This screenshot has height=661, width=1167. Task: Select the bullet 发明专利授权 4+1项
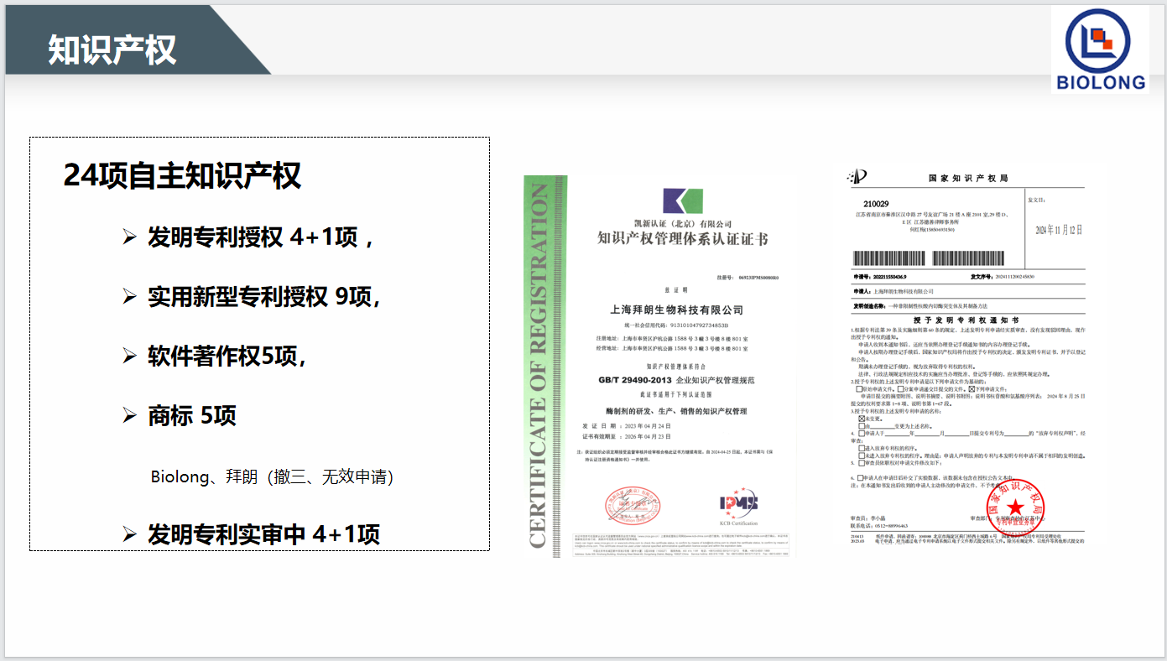coord(260,237)
